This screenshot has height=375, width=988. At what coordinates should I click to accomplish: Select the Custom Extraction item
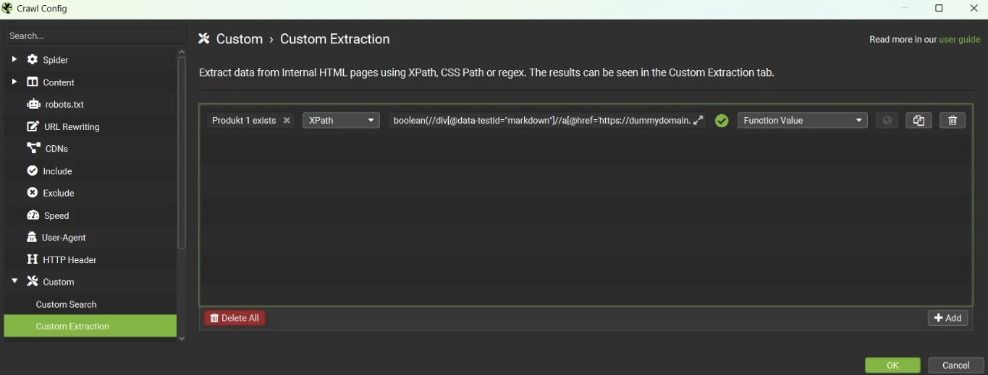point(90,326)
